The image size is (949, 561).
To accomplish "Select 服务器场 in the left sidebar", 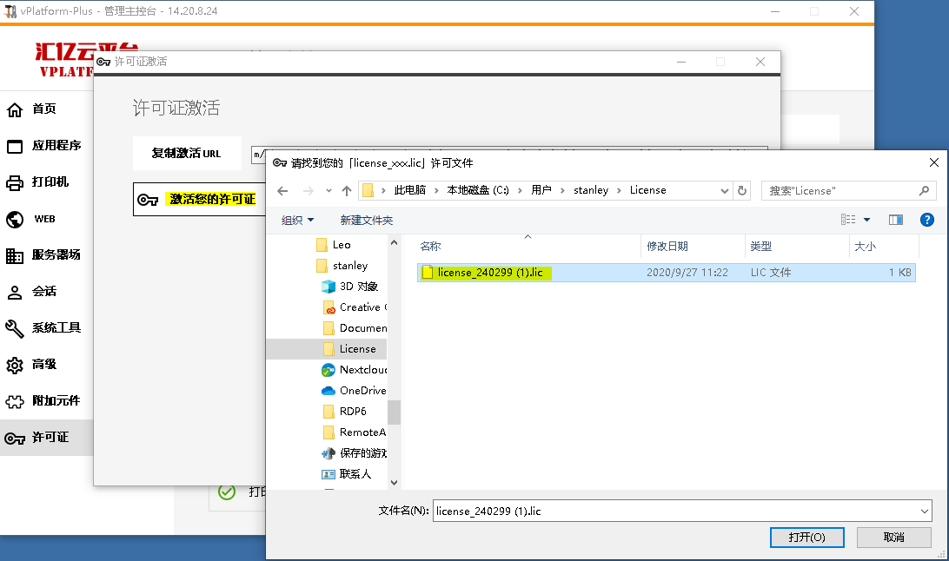I will click(x=56, y=255).
